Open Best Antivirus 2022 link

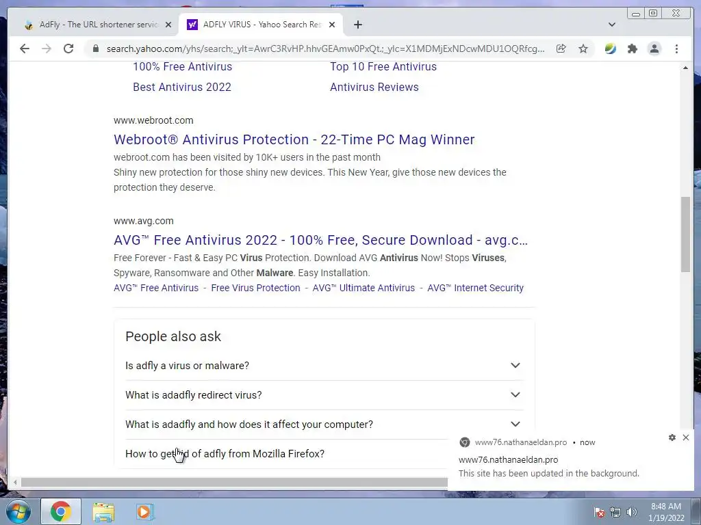tap(182, 87)
